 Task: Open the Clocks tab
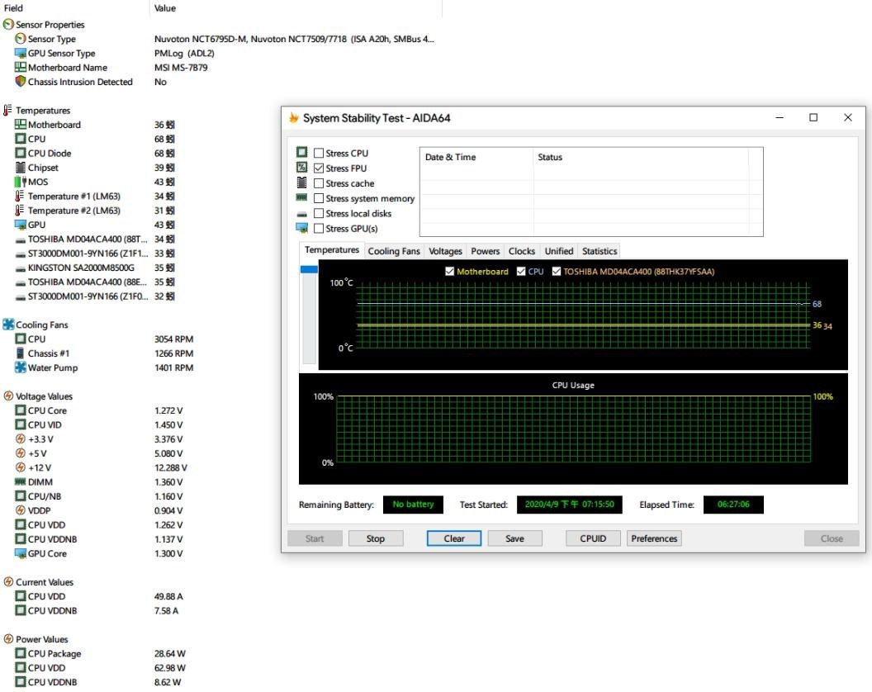pos(522,251)
